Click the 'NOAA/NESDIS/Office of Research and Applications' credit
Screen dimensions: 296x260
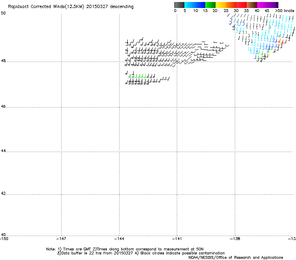pos(236,258)
